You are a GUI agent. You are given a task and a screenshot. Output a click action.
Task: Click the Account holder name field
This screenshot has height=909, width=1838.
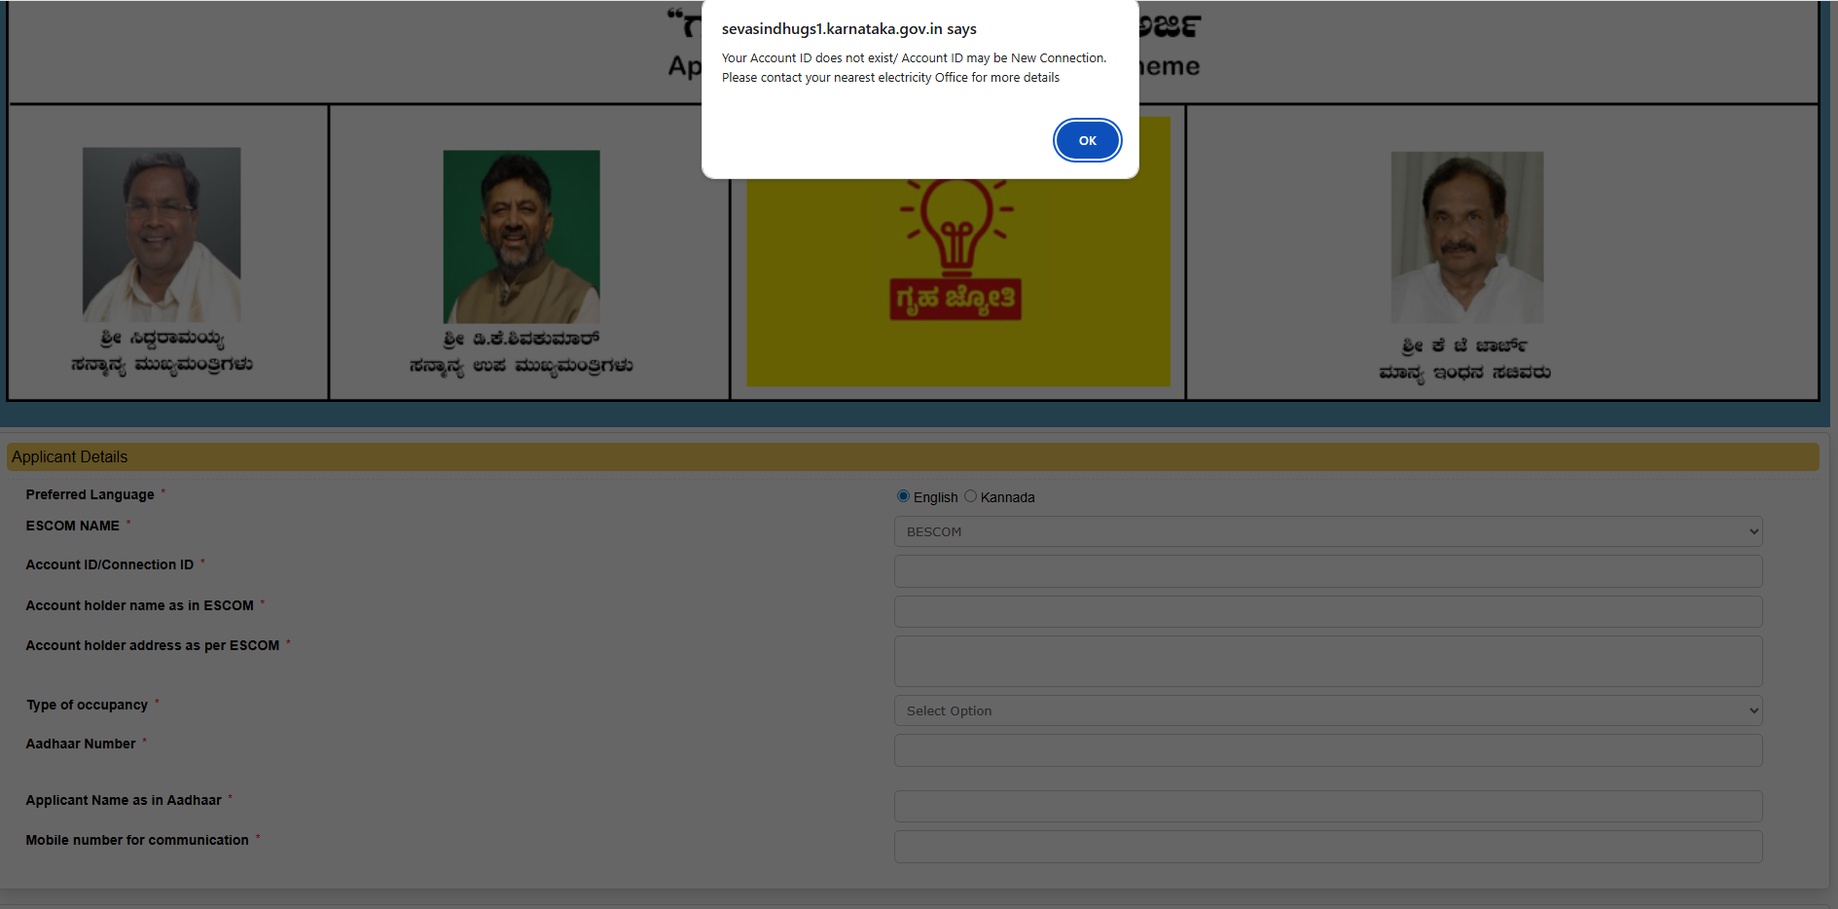pyautogui.click(x=1328, y=612)
